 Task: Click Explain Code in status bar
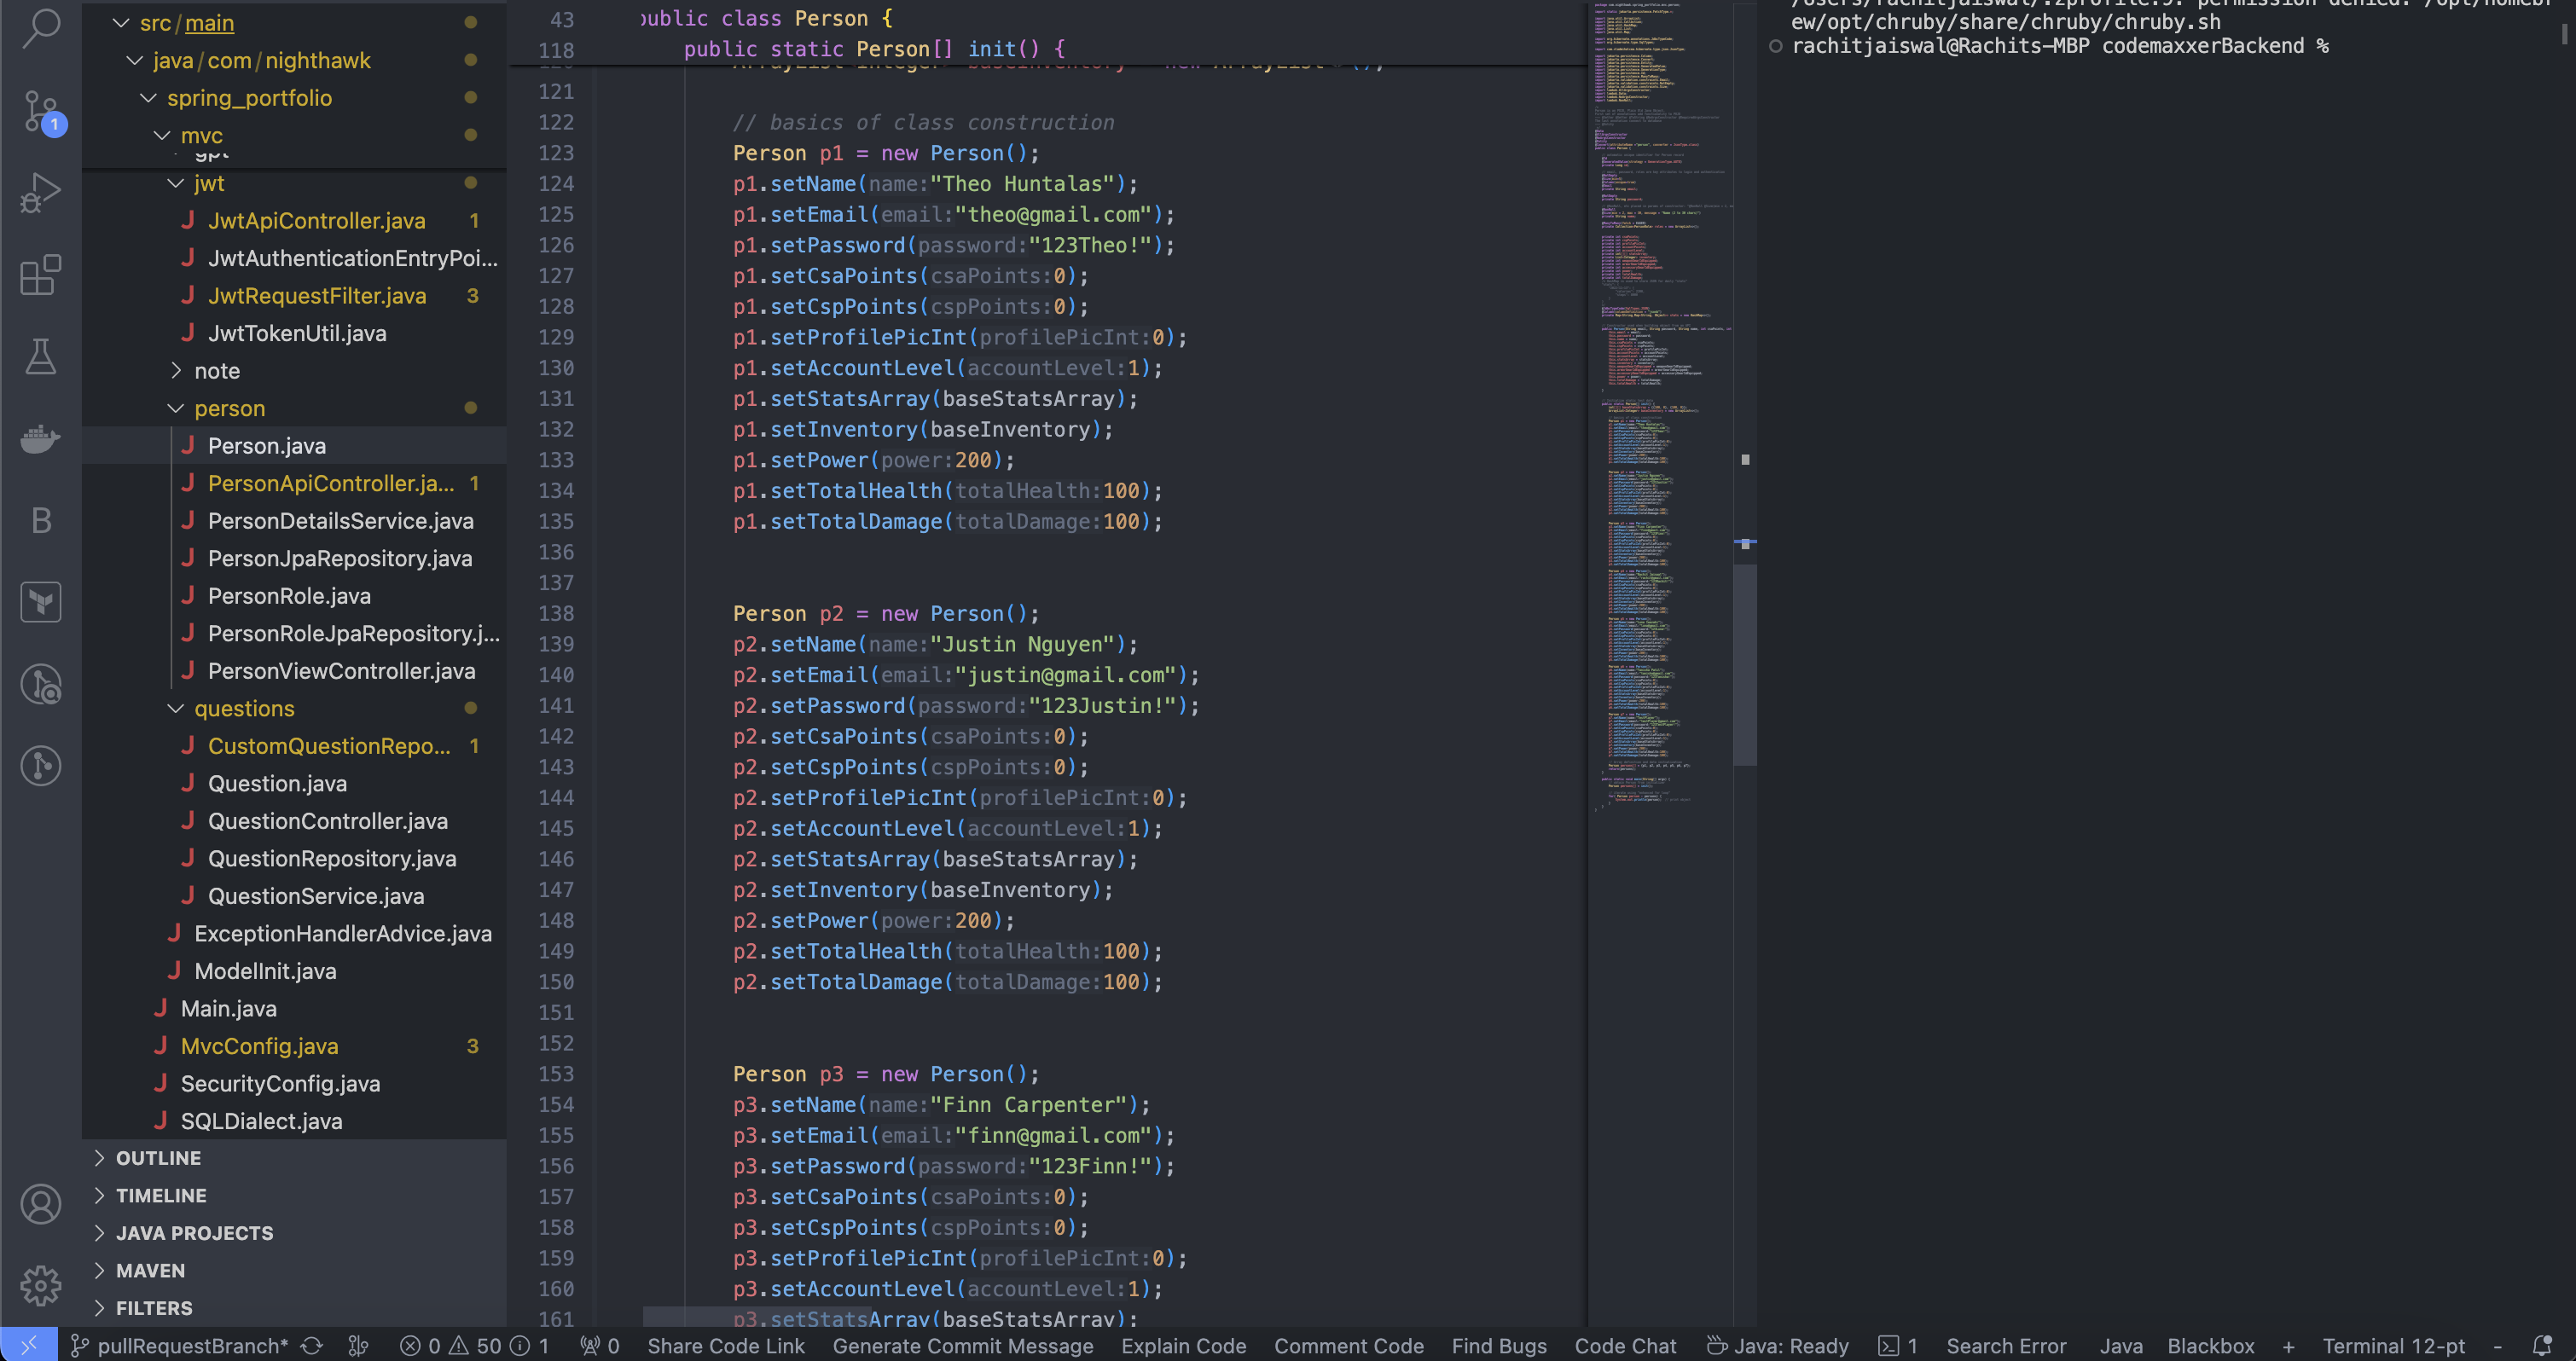(x=1183, y=1346)
